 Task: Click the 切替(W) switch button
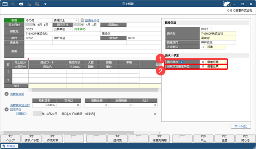pyautogui.click(x=9, y=146)
